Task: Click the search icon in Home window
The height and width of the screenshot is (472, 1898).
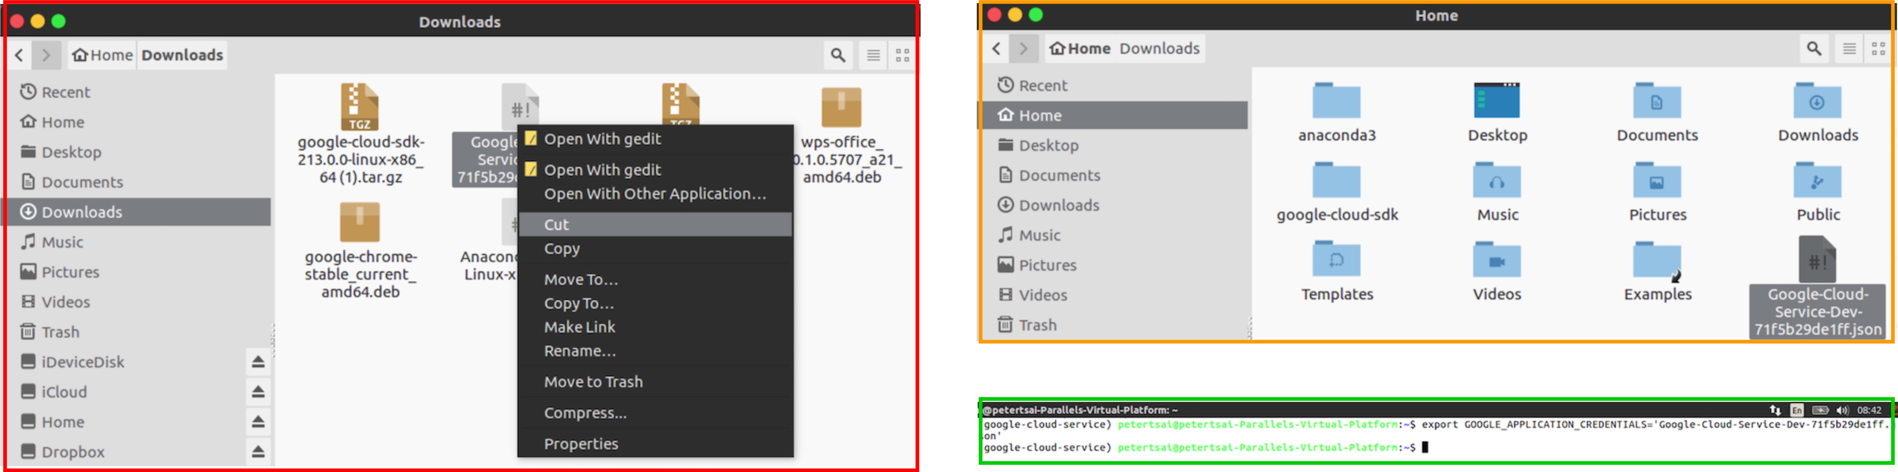Action: [x=1814, y=48]
